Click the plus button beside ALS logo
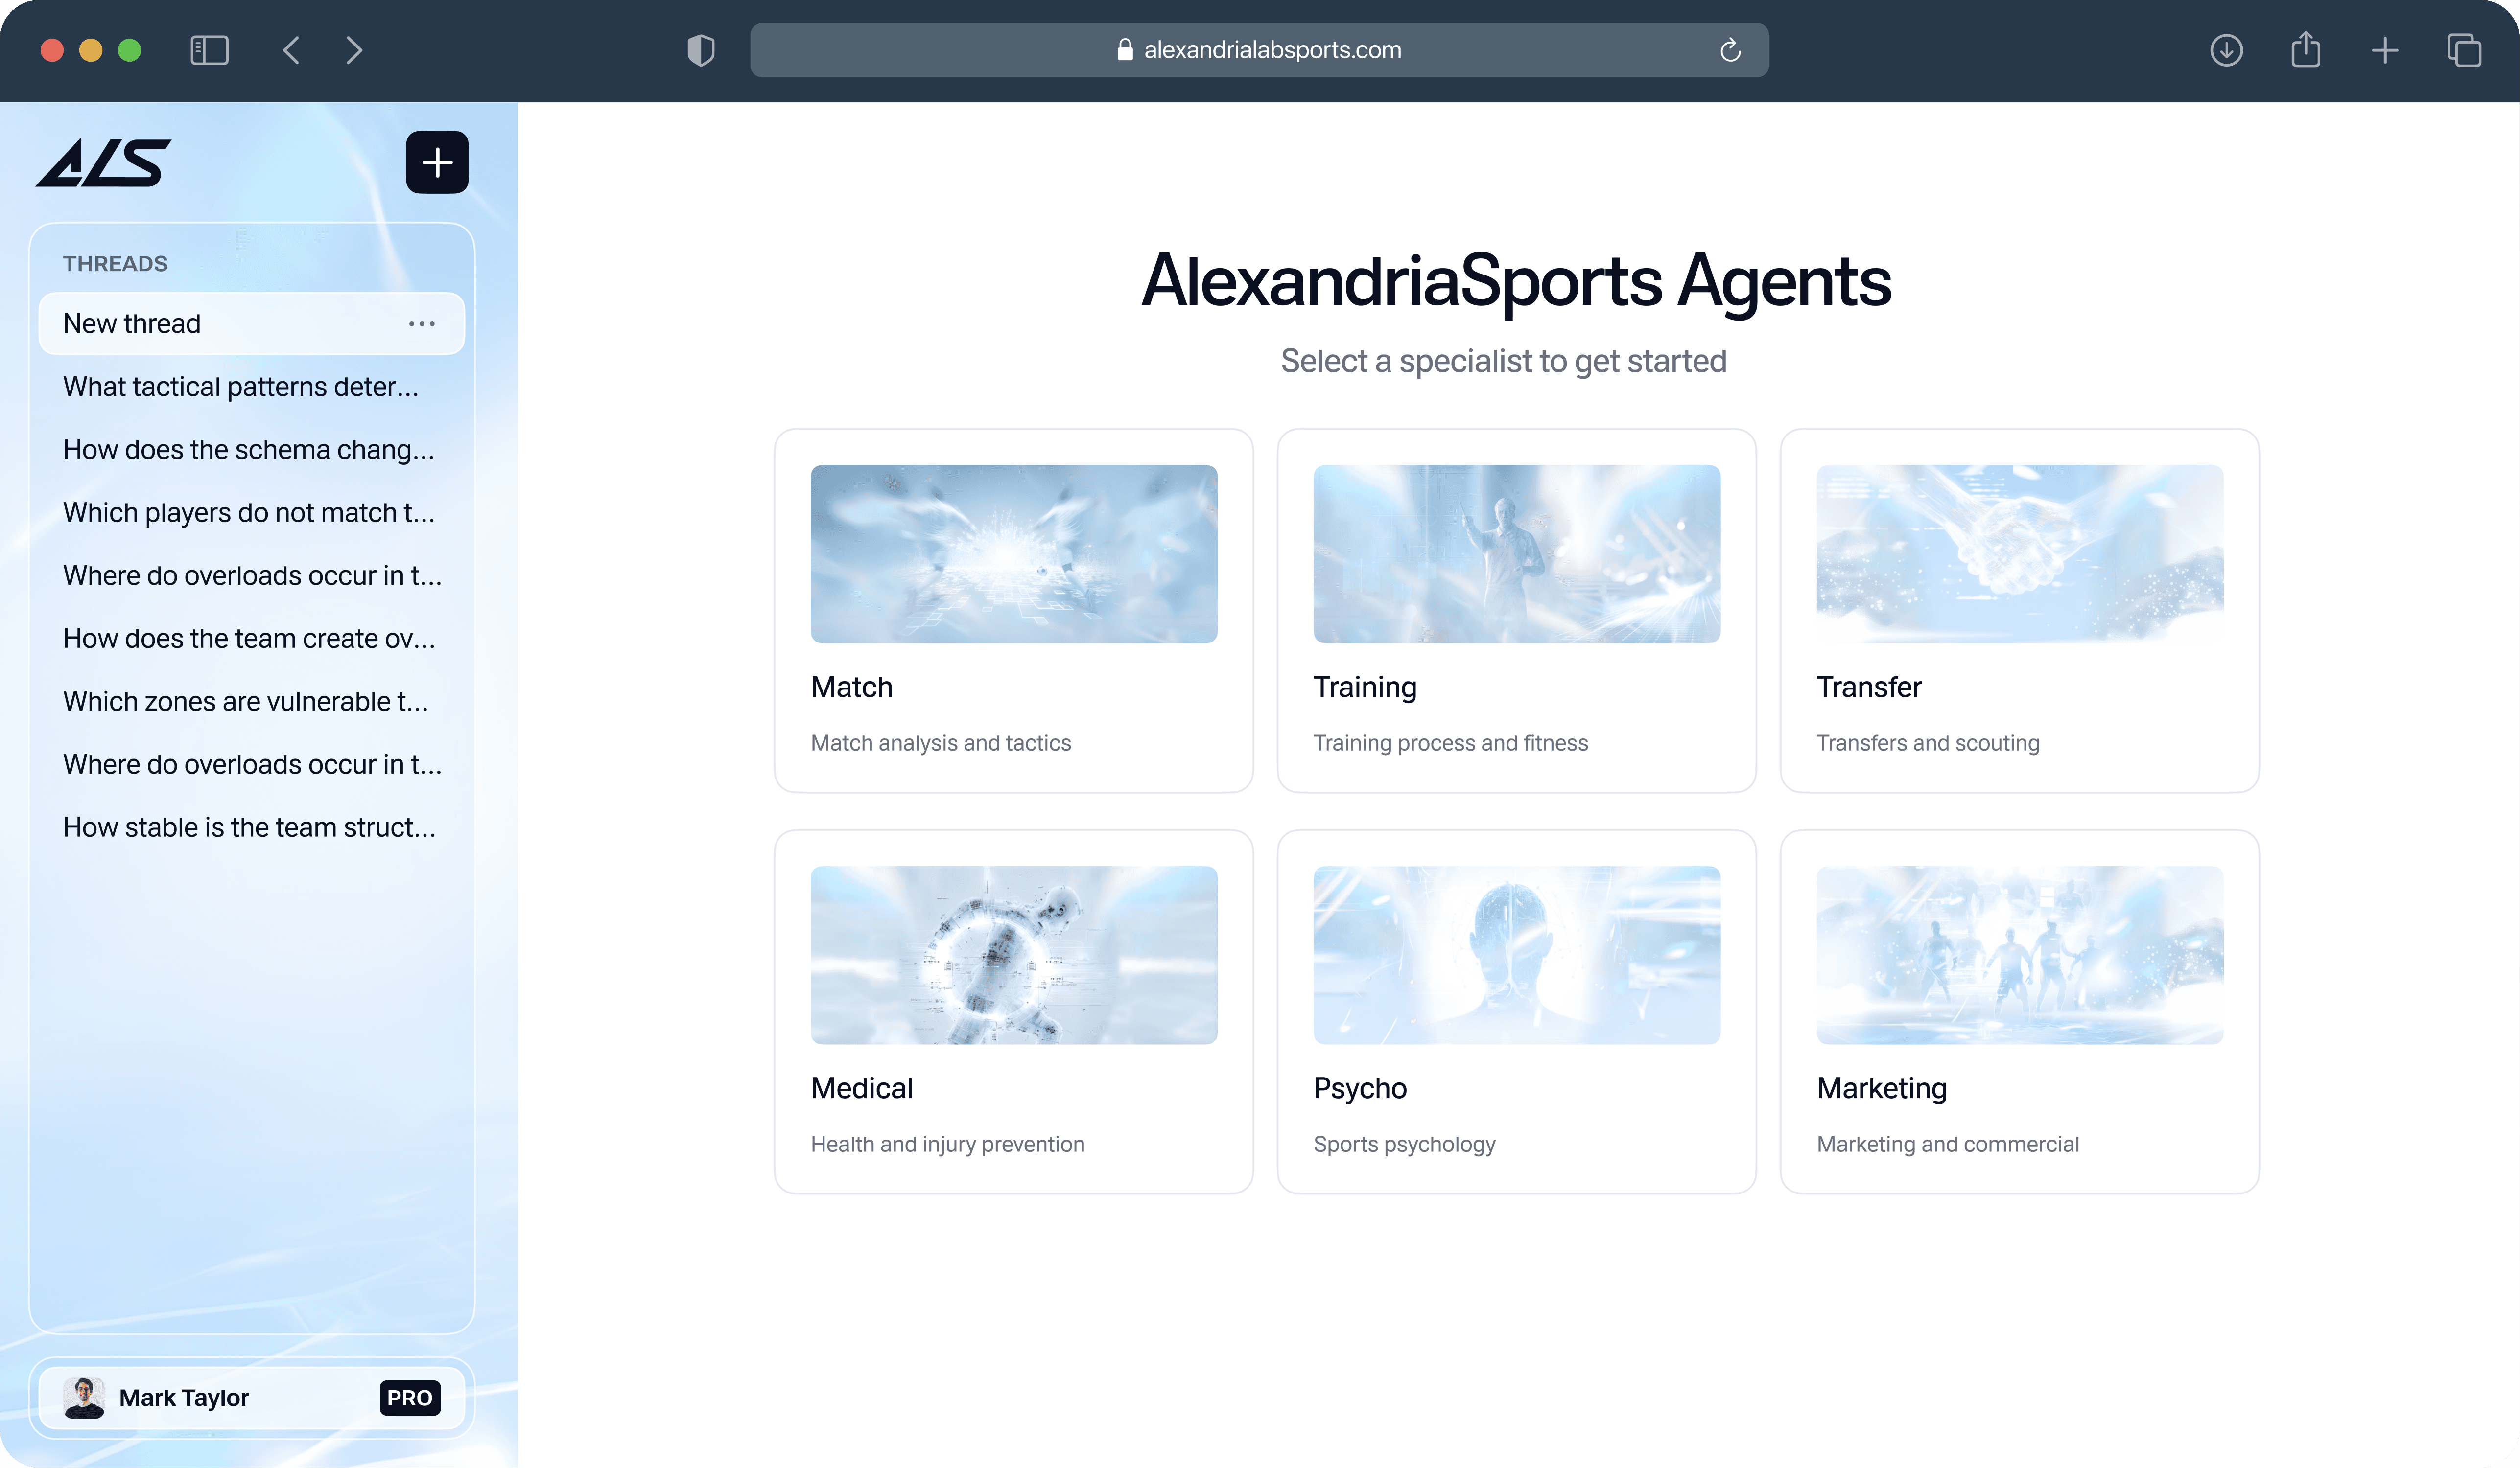Screen dimensions: 2520x1468 (x=437, y=162)
